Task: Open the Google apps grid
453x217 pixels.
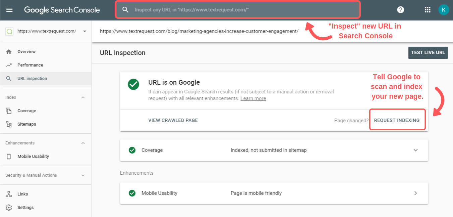Action: pyautogui.click(x=428, y=10)
